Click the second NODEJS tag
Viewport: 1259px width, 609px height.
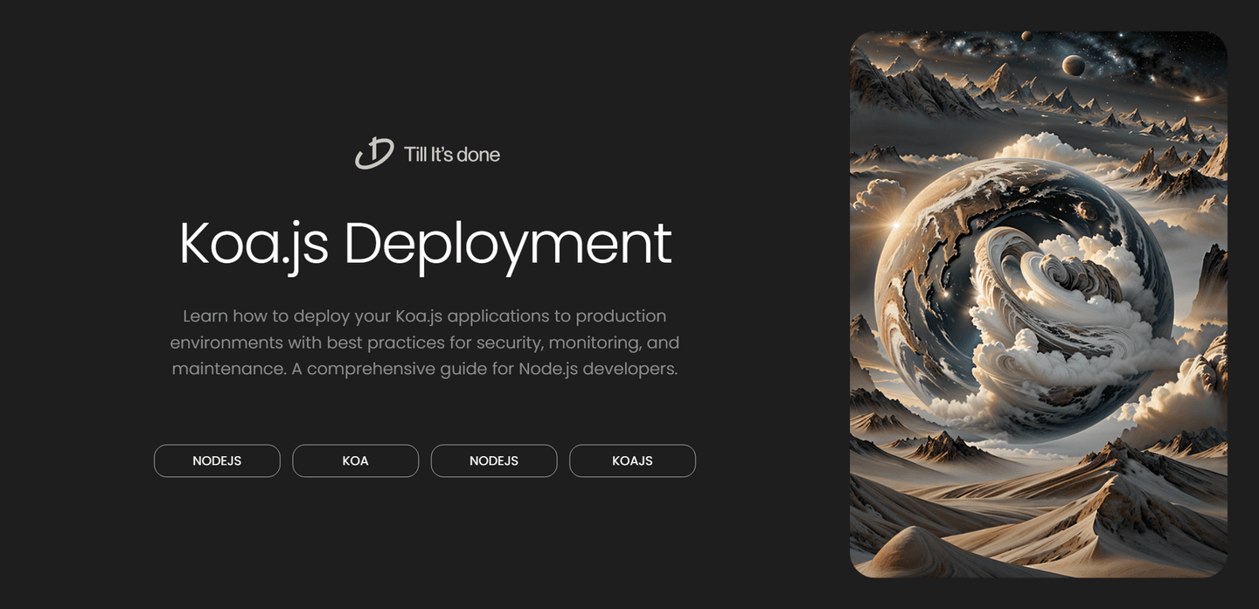(x=494, y=460)
